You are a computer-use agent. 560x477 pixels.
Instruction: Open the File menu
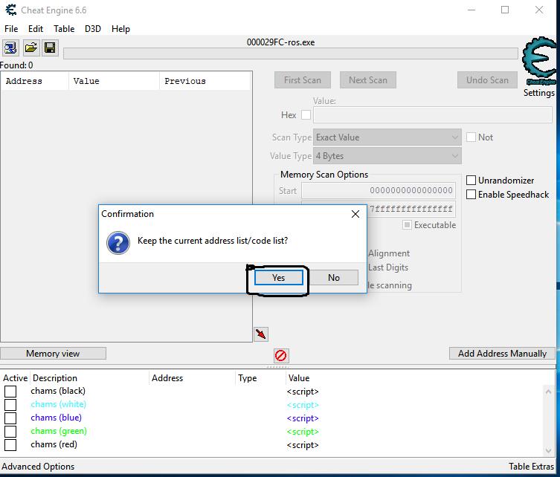point(11,29)
